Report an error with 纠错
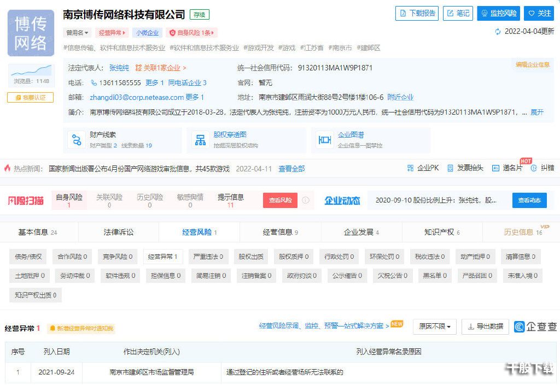 546,169
